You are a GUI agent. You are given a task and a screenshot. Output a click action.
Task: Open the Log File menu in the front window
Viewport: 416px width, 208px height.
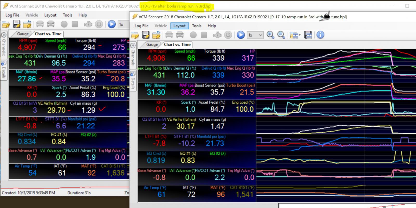coord(141,26)
